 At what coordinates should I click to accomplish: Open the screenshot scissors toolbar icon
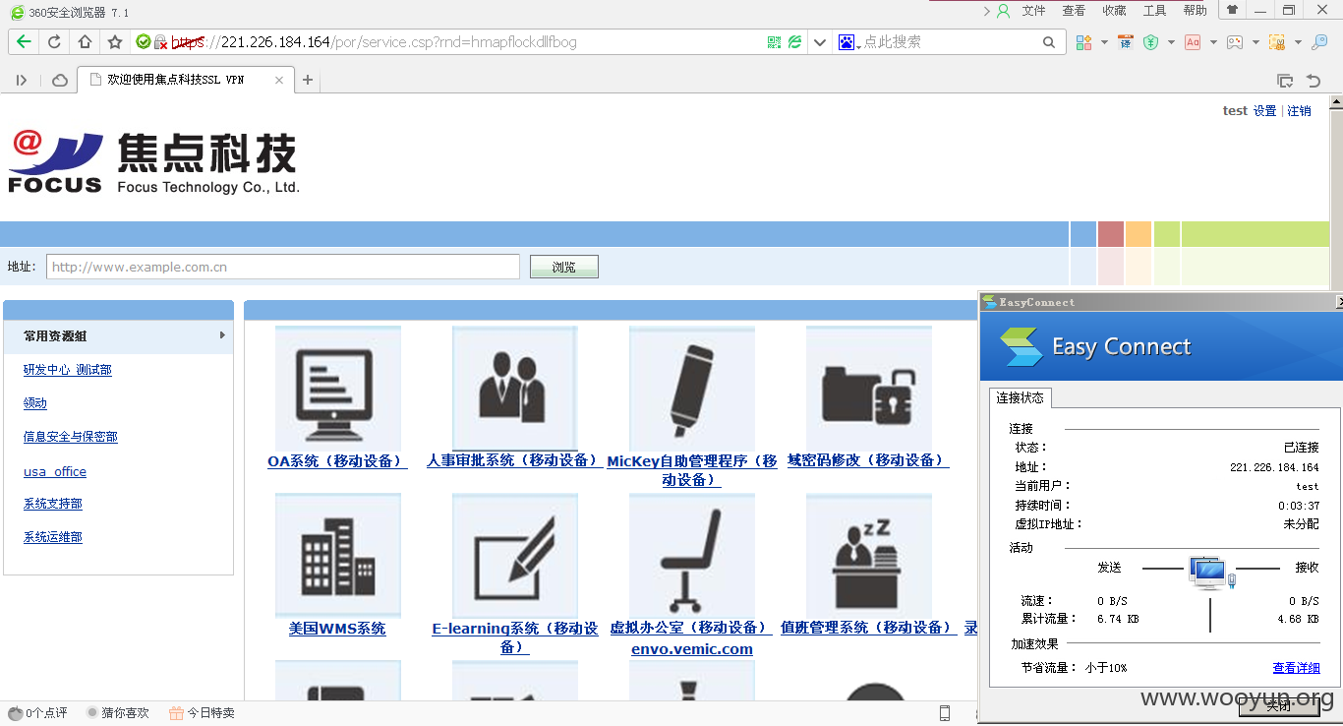[x=1277, y=42]
